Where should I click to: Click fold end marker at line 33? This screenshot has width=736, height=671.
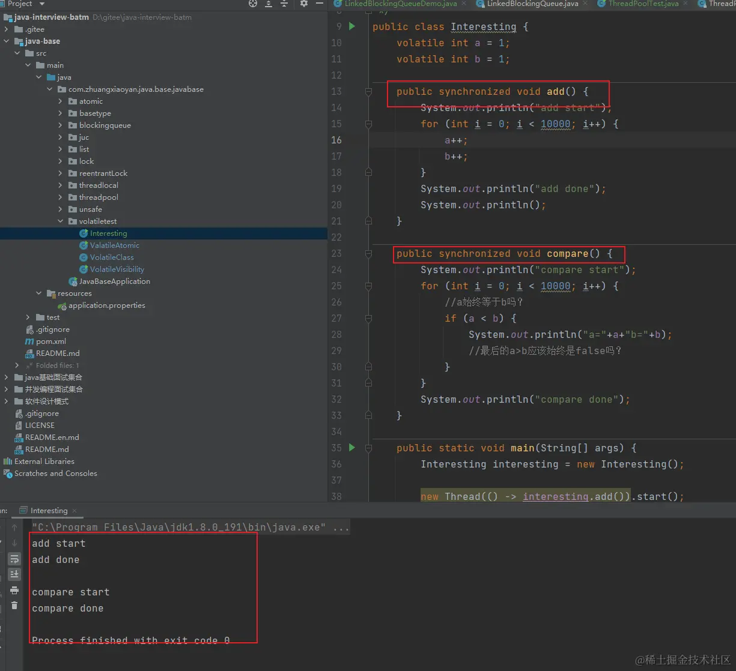(x=368, y=416)
